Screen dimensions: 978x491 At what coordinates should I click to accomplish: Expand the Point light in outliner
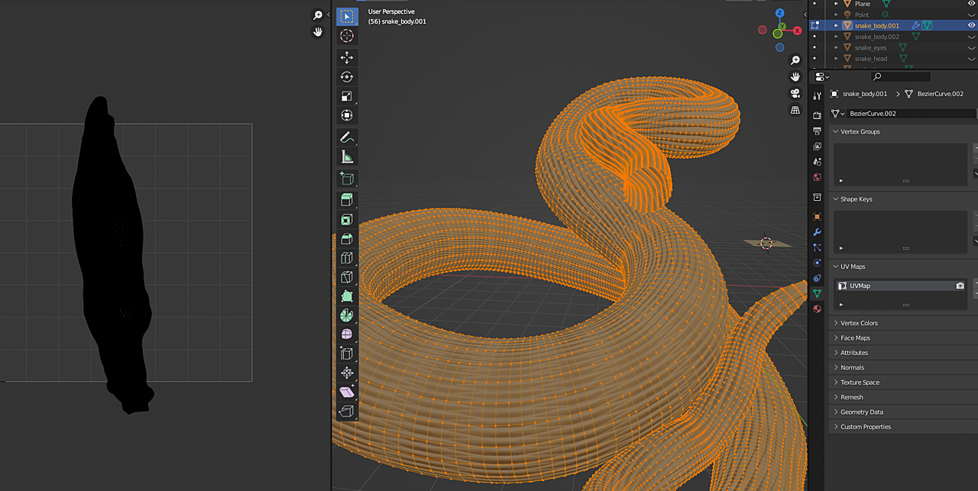pos(836,15)
